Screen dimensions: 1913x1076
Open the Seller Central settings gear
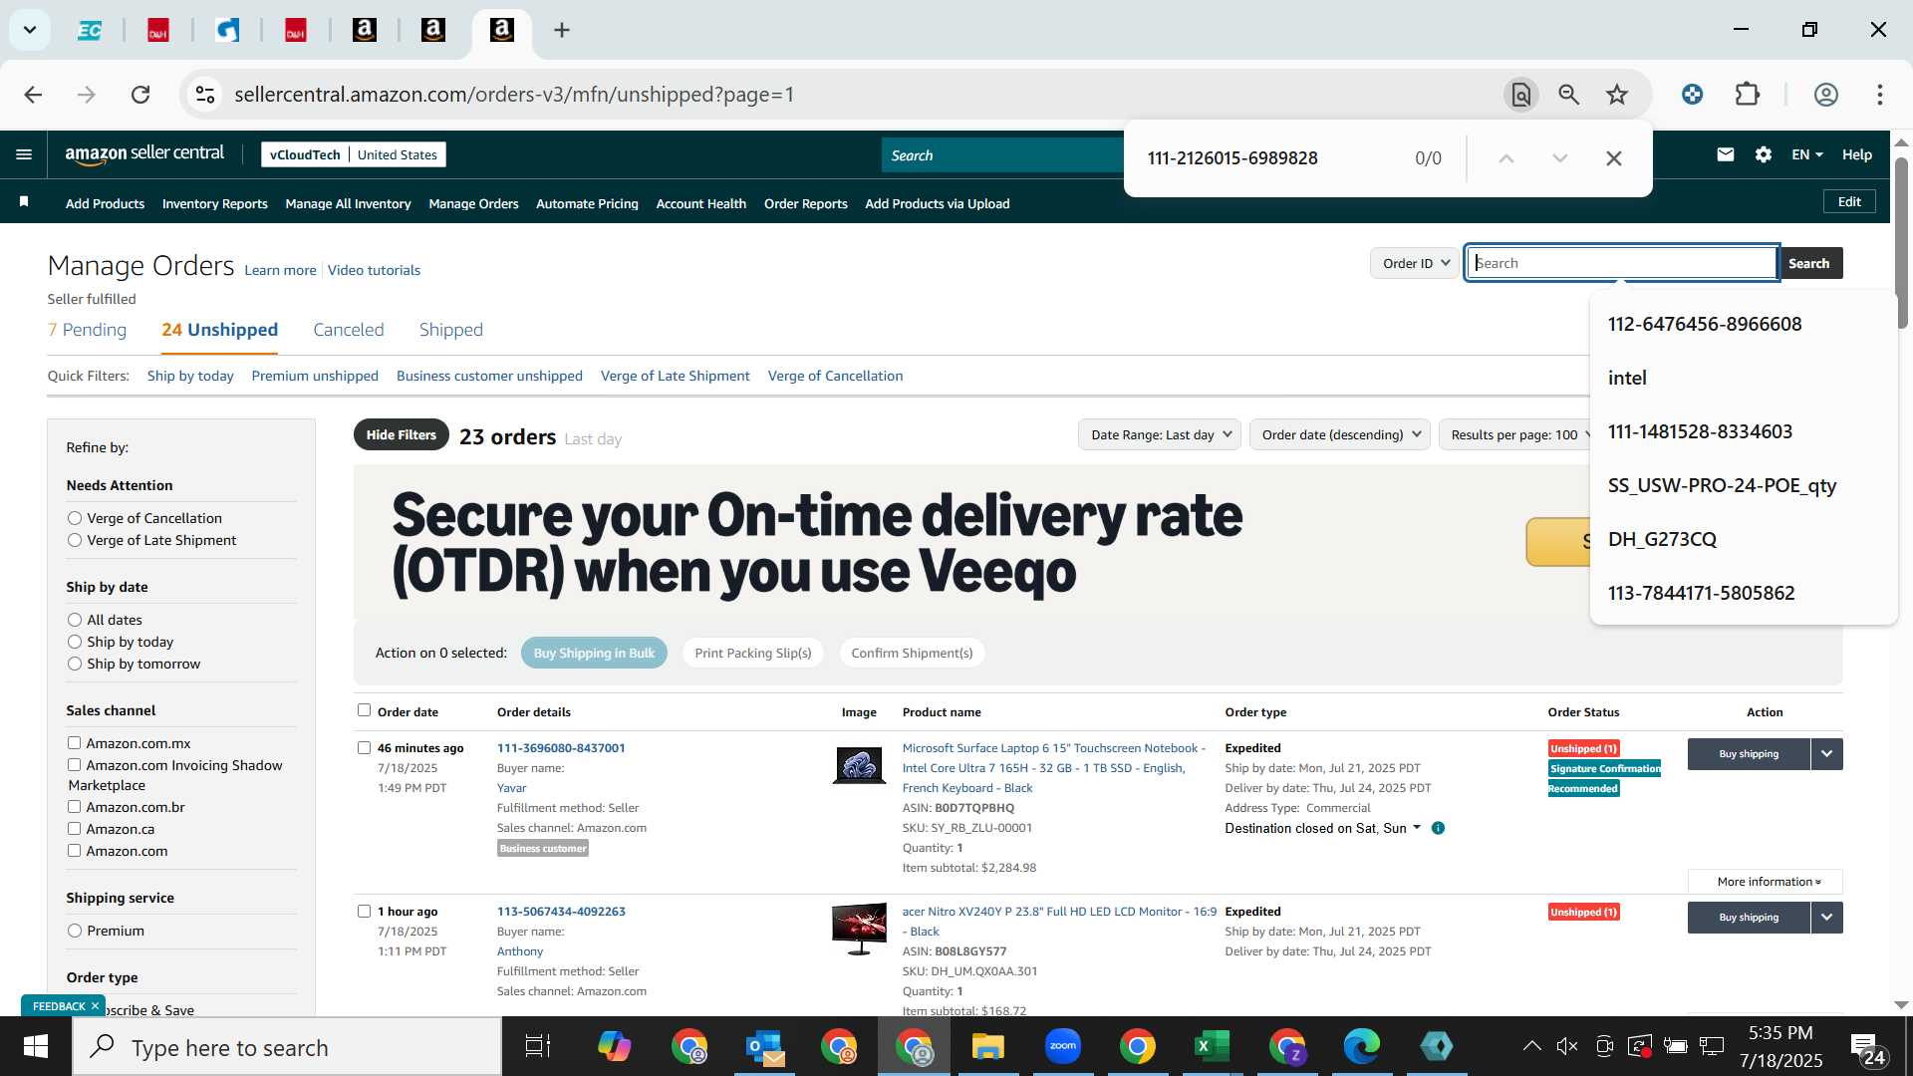coord(1764,154)
